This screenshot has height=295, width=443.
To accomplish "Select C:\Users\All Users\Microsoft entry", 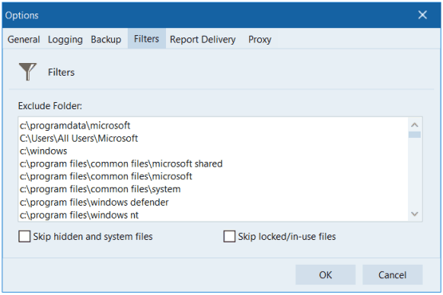I will click(x=79, y=138).
